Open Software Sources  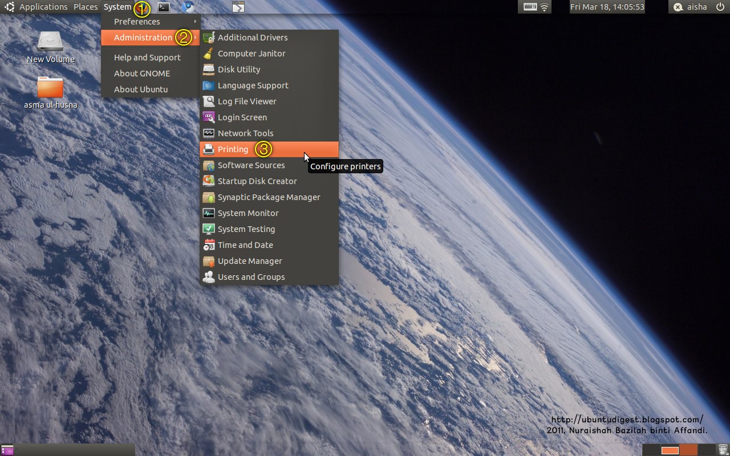269,165
